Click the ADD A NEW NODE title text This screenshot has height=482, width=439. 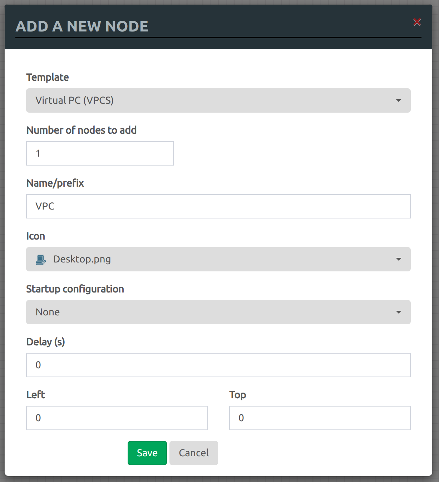(x=82, y=26)
